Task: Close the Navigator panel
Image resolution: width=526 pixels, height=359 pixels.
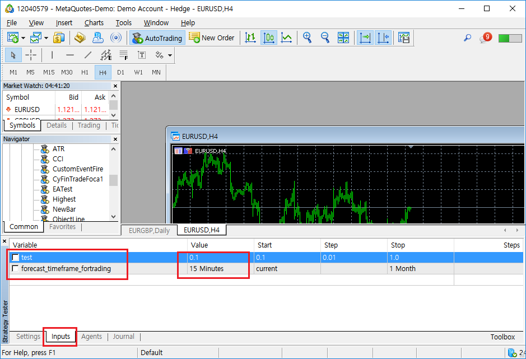Action: click(115, 139)
